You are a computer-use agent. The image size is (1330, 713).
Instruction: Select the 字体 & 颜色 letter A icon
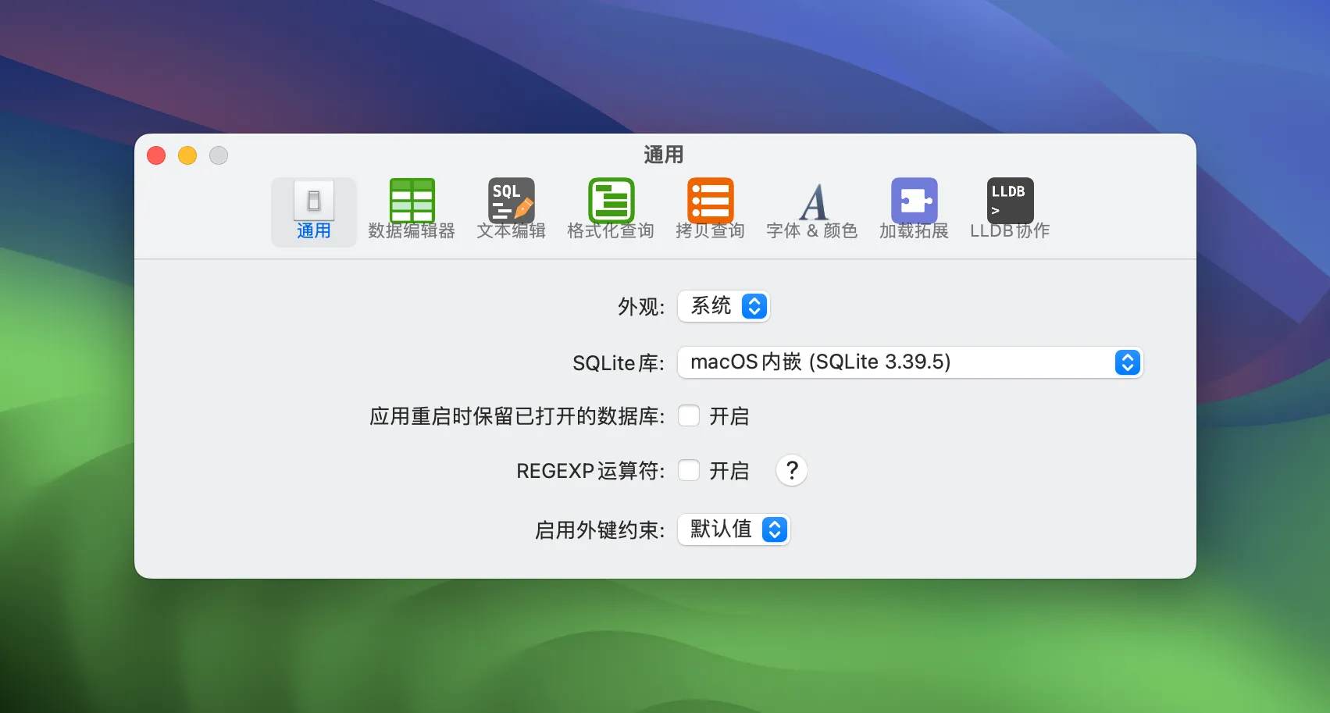813,201
